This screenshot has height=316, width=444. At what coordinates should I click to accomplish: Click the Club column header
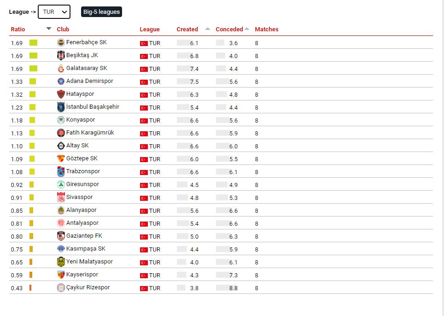coord(63,29)
